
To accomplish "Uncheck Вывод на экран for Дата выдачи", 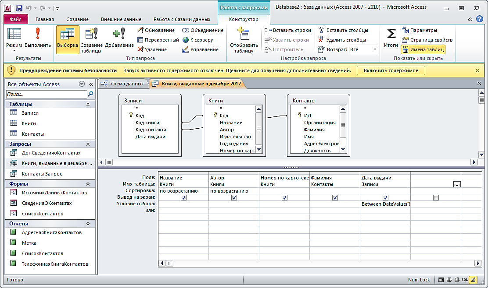I will [x=385, y=198].
